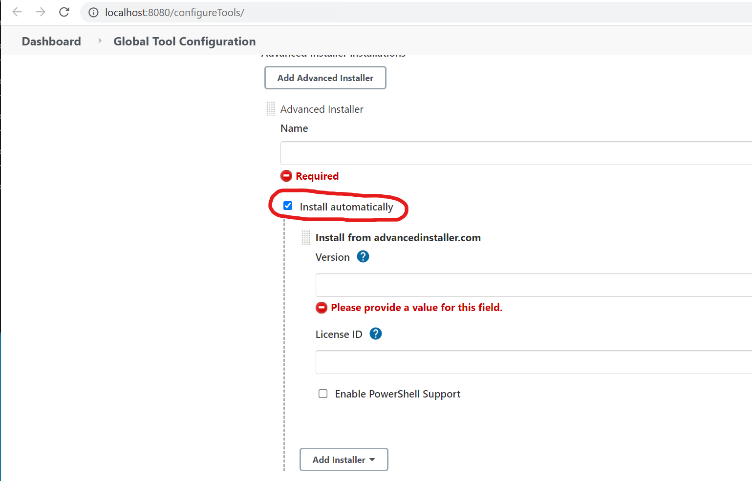The width and height of the screenshot is (752, 481).
Task: Open help for the Version field
Action: (363, 256)
